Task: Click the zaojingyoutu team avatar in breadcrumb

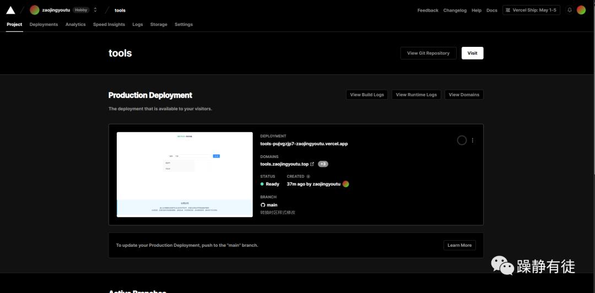Action: (35, 10)
